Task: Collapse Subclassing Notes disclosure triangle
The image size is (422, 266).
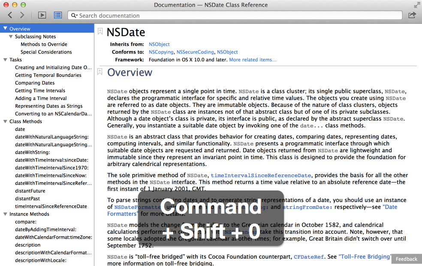Action: point(11,36)
